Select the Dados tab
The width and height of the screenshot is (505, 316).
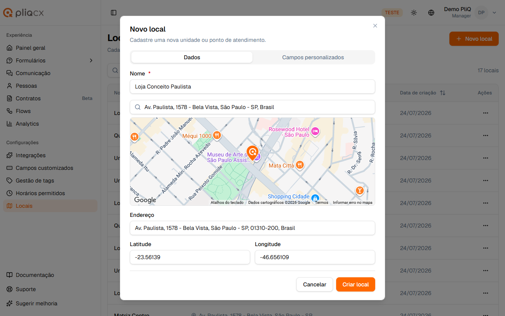[x=192, y=57]
